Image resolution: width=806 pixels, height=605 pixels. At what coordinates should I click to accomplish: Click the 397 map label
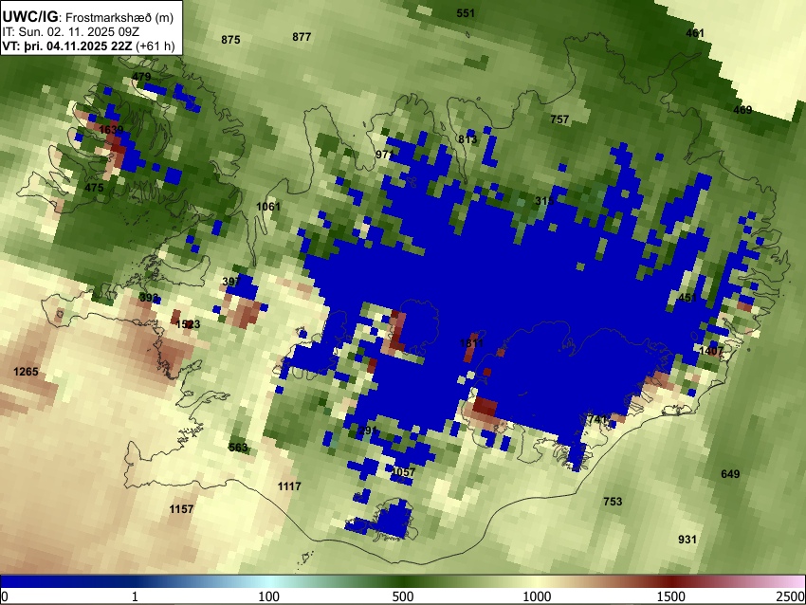click(x=231, y=282)
